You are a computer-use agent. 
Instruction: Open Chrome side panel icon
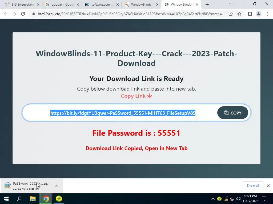point(250,14)
